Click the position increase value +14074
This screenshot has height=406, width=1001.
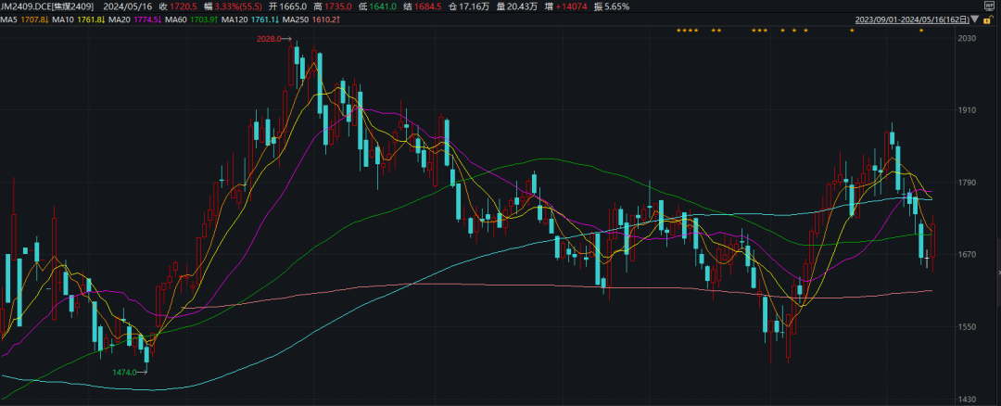(x=572, y=7)
